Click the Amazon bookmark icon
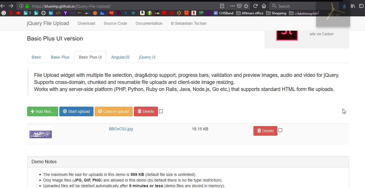 click(x=142, y=13)
